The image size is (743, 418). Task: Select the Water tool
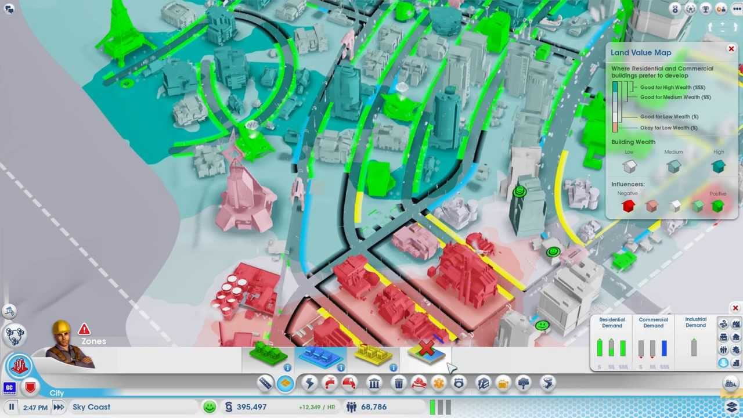[x=330, y=383]
